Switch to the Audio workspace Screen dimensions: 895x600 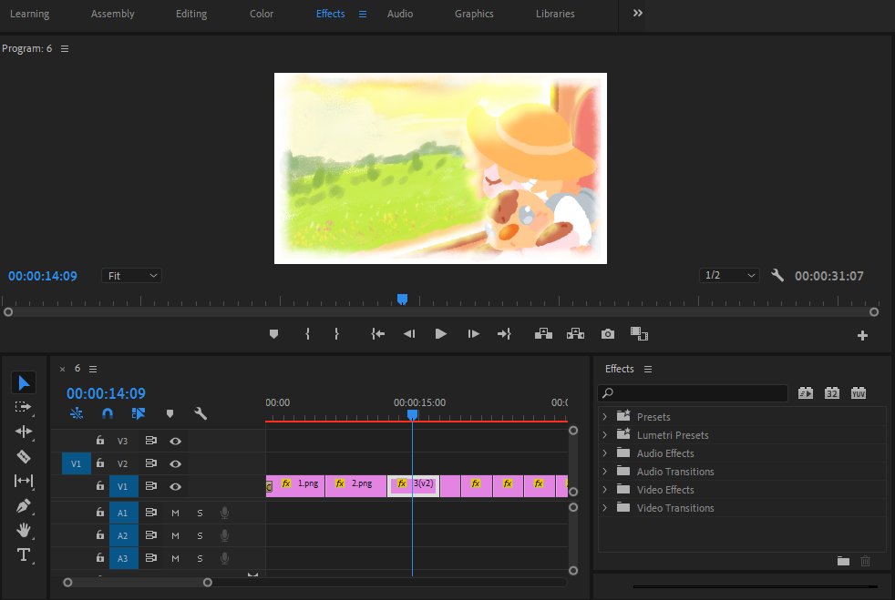coord(399,14)
